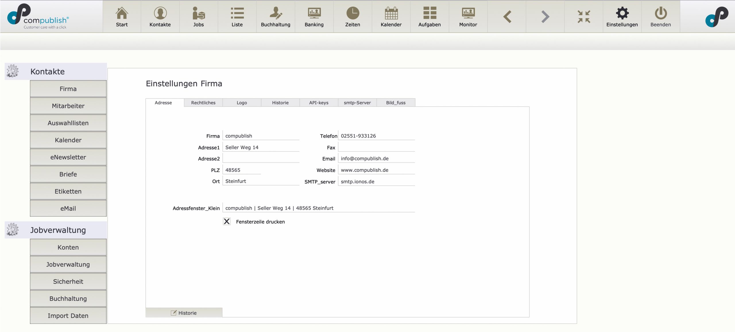Go forward with the right arrow
Viewport: 735px width, 332px height.
pos(545,17)
